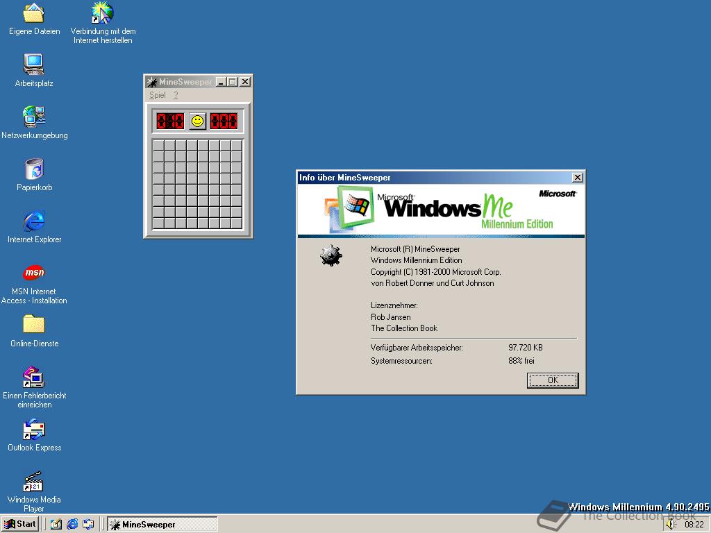Viewport: 711px width, 533px height.
Task: Click the taskbar clock showing 08:22
Action: click(694, 525)
